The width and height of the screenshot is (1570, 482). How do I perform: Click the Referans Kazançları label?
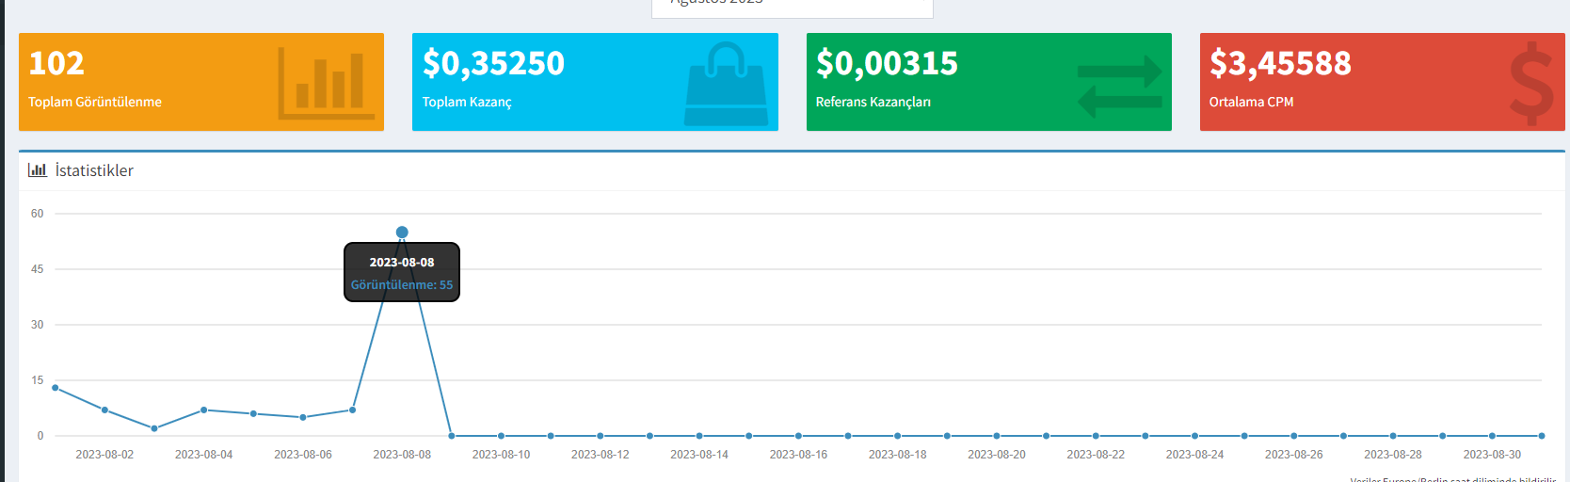873,102
